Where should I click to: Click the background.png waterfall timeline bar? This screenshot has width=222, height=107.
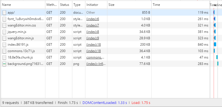click(x=218, y=64)
